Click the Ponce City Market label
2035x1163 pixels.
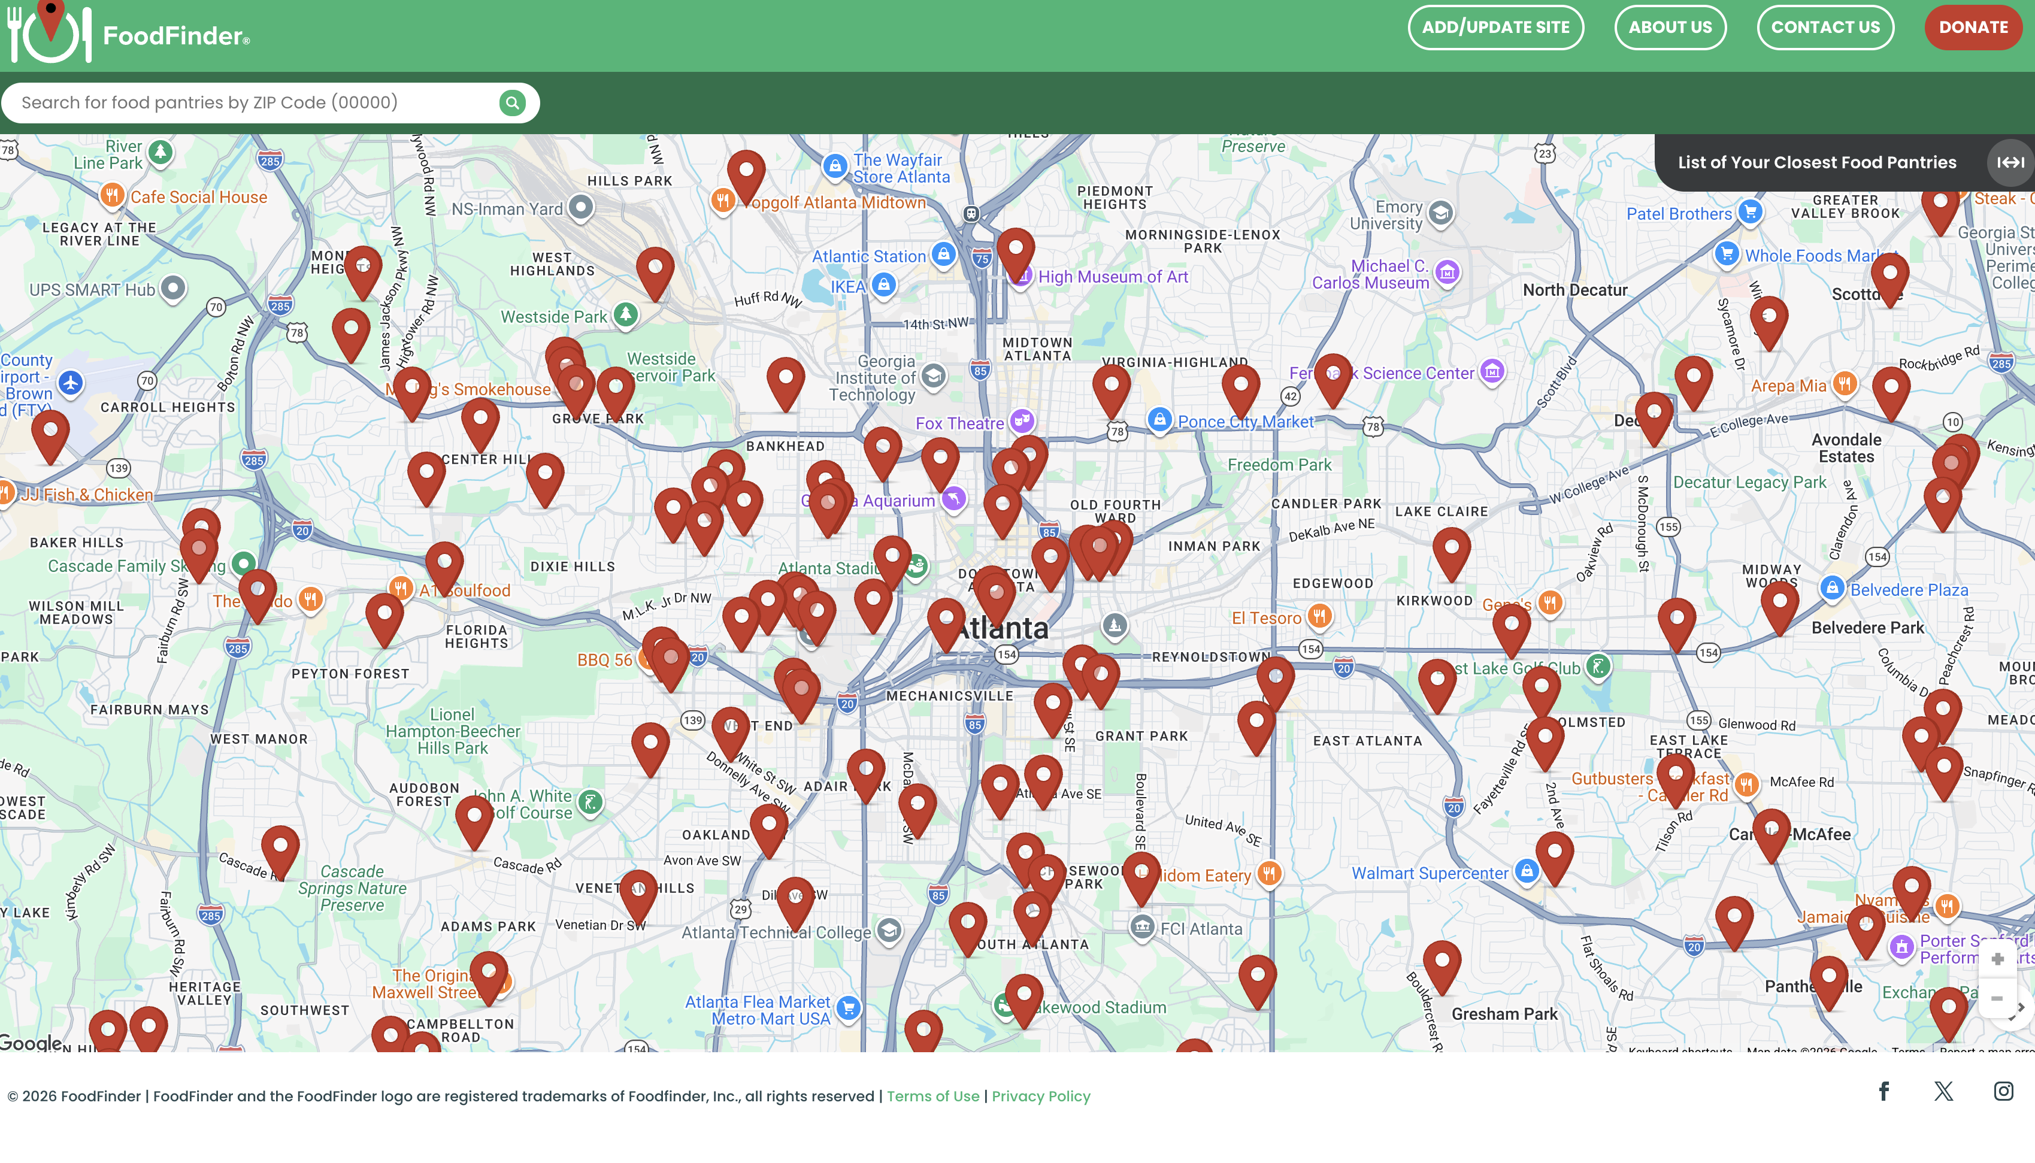1246,422
